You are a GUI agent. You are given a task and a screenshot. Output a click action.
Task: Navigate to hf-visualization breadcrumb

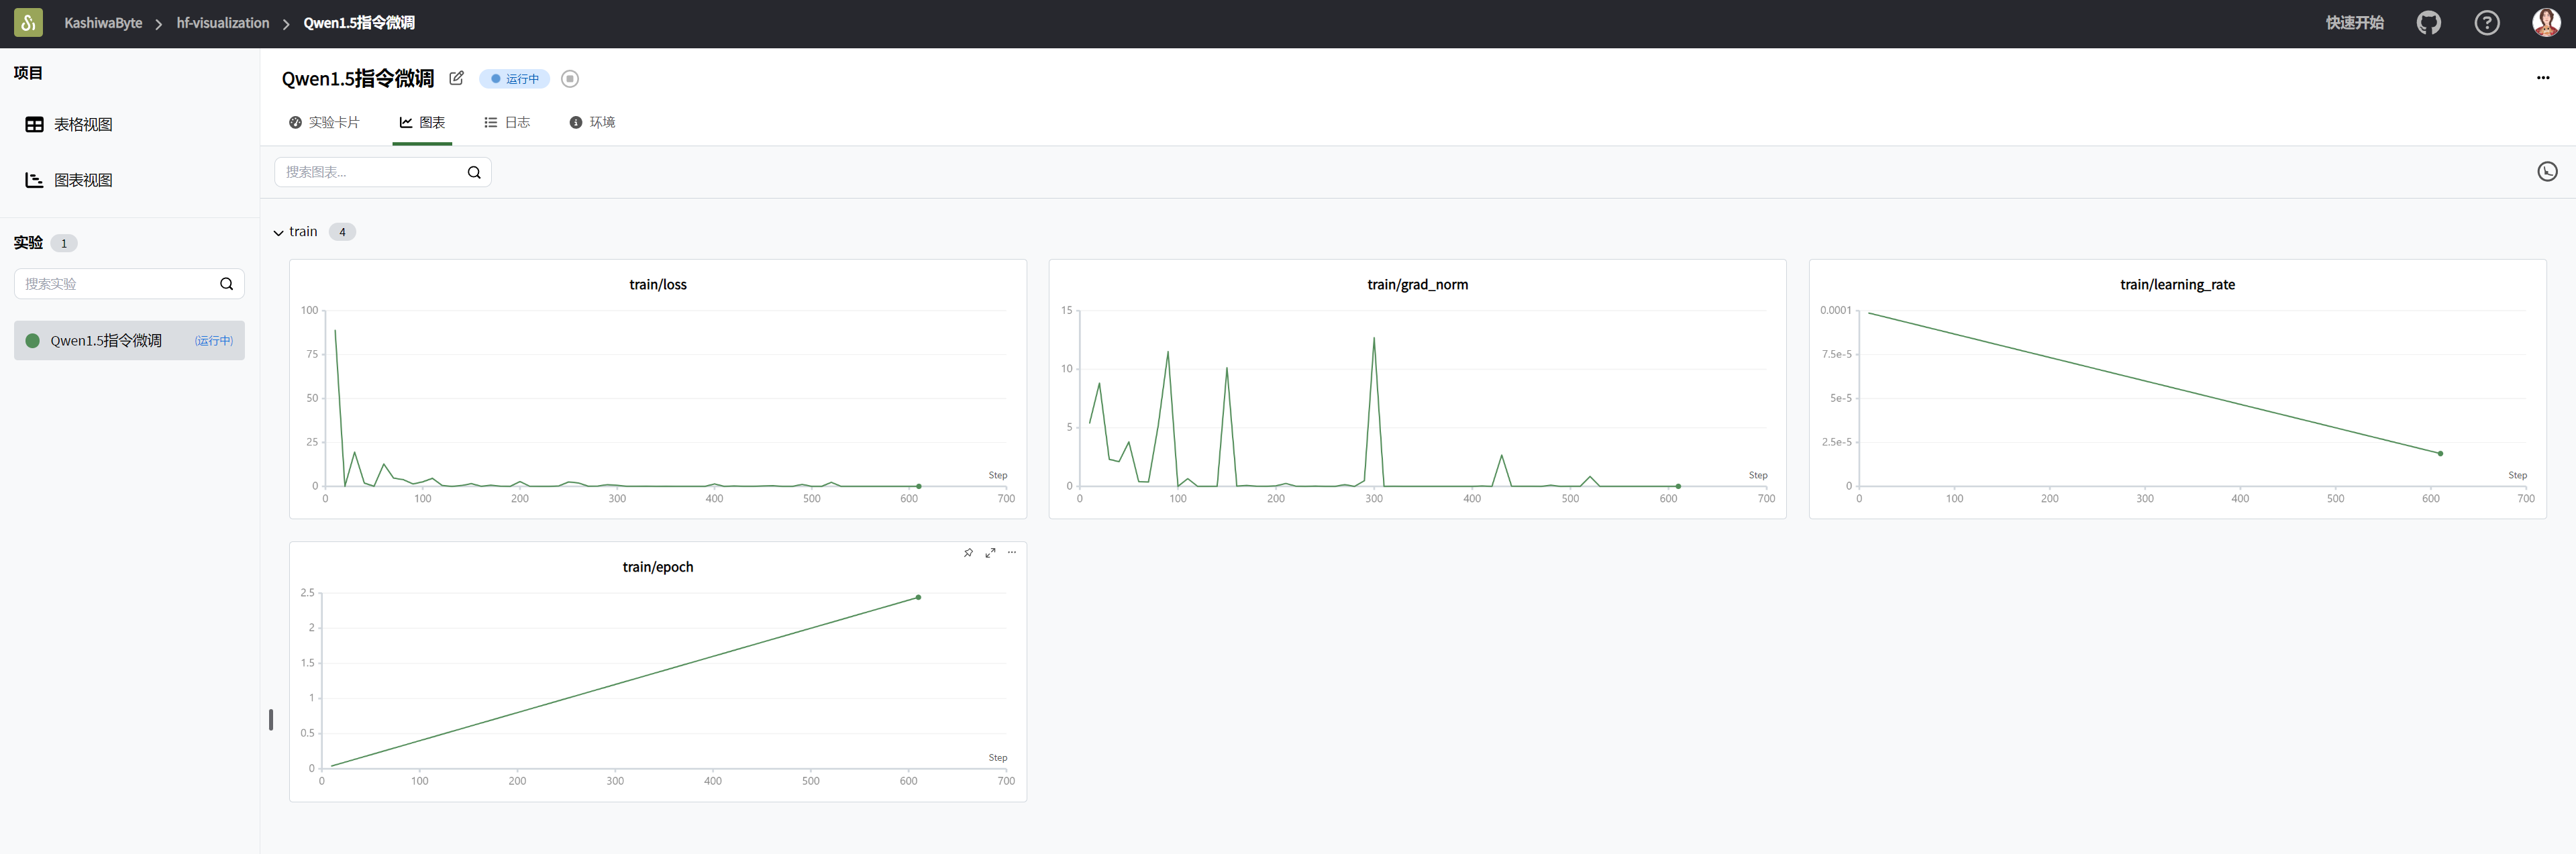point(222,23)
